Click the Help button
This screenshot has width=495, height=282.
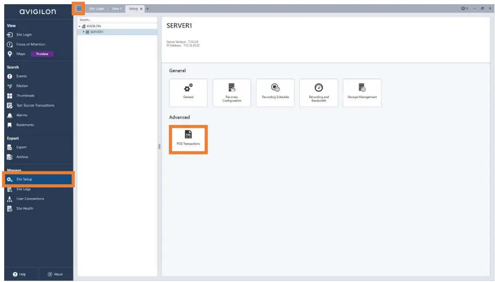pos(19,274)
